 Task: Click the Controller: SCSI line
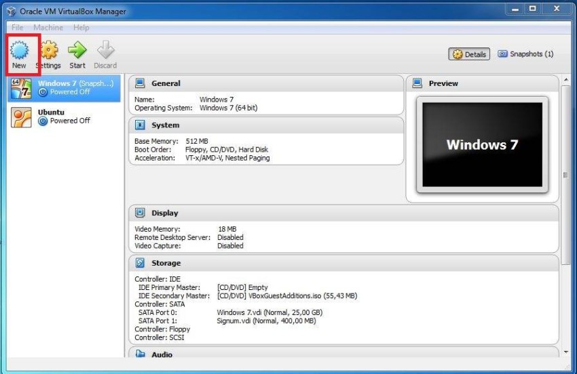(x=160, y=337)
